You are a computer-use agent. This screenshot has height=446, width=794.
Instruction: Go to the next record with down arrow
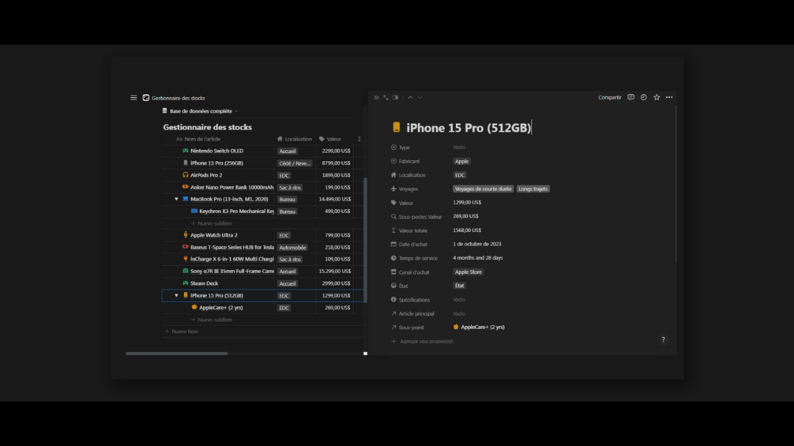[420, 98]
